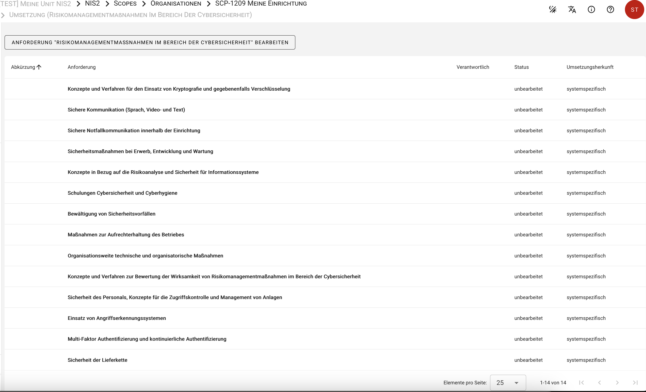646x392 pixels.
Task: Jump to the last page icon
Action: coord(635,383)
